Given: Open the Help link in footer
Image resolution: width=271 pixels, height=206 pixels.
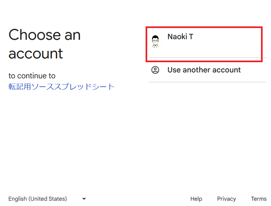Looking at the screenshot, I should point(196,199).
